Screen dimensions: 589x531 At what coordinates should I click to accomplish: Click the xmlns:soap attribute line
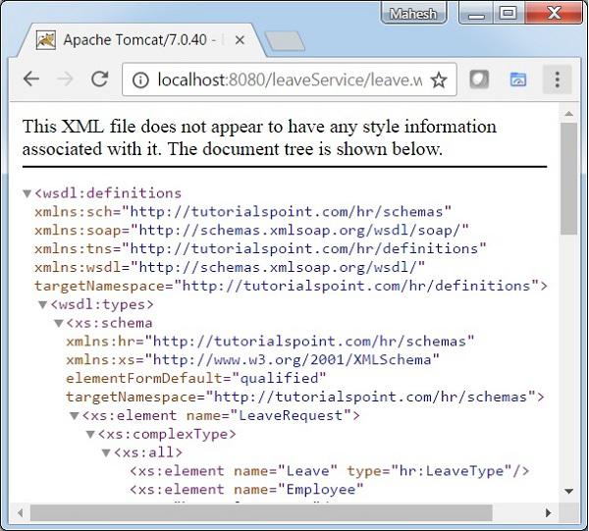point(251,231)
